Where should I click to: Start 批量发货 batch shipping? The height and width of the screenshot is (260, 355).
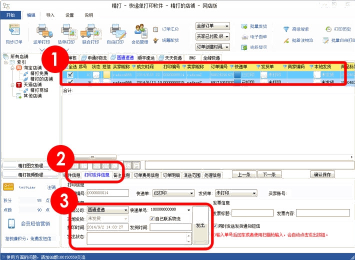tap(254, 26)
